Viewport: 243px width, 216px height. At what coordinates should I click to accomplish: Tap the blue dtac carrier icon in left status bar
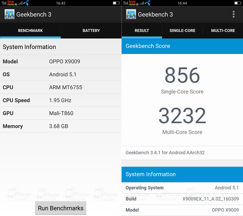click(26, 3)
